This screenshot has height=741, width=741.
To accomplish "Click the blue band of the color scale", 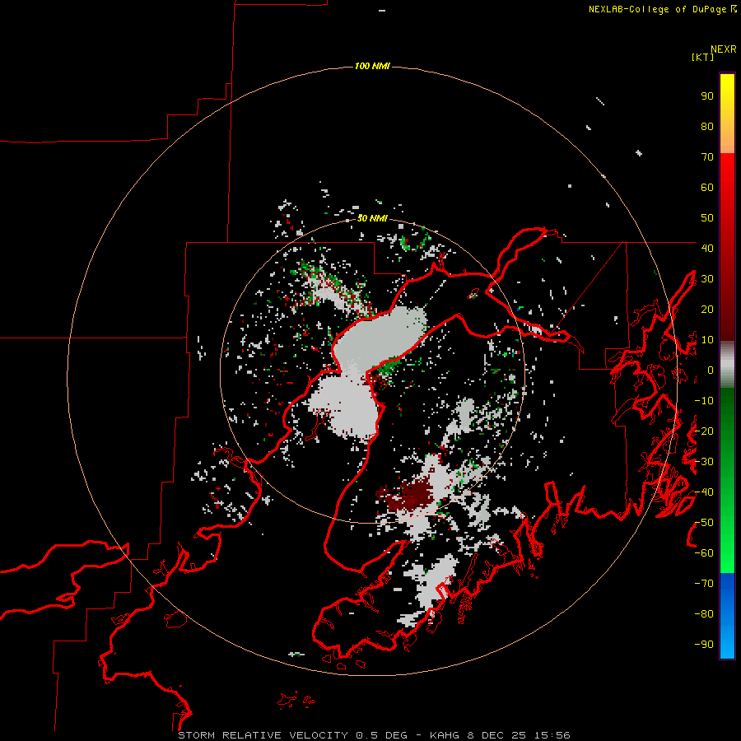I will tap(727, 616).
